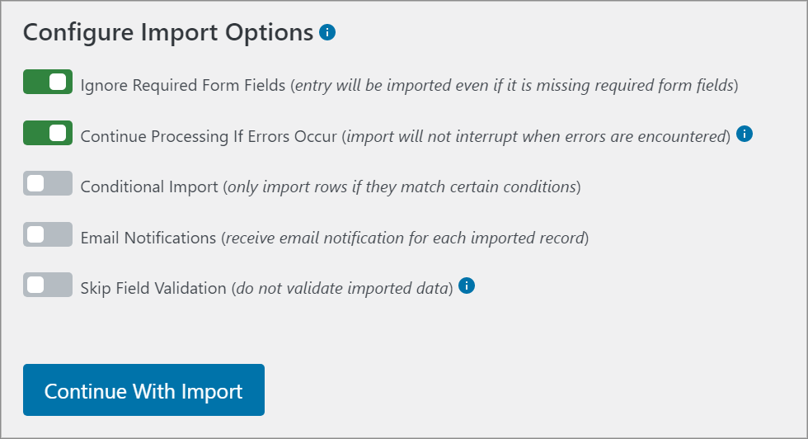
Task: Click description 'entry will be imported even if missing'
Action: [x=514, y=85]
